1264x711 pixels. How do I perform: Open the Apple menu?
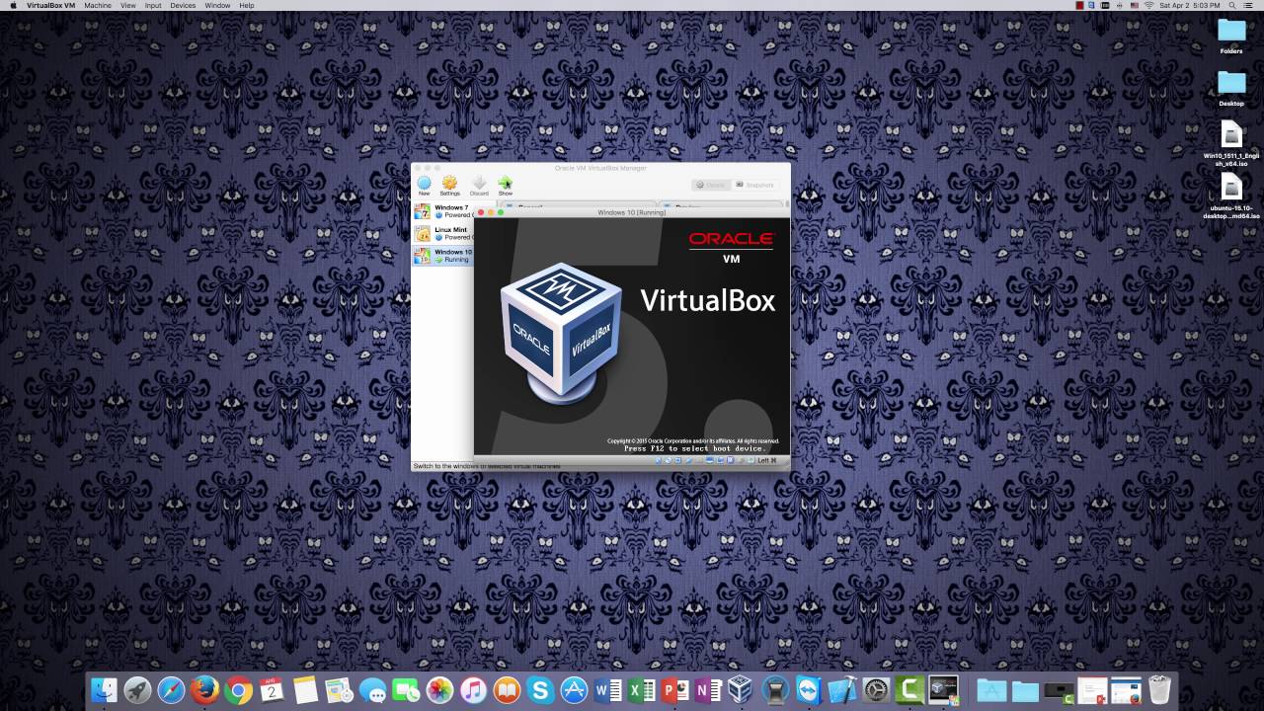pos(13,5)
